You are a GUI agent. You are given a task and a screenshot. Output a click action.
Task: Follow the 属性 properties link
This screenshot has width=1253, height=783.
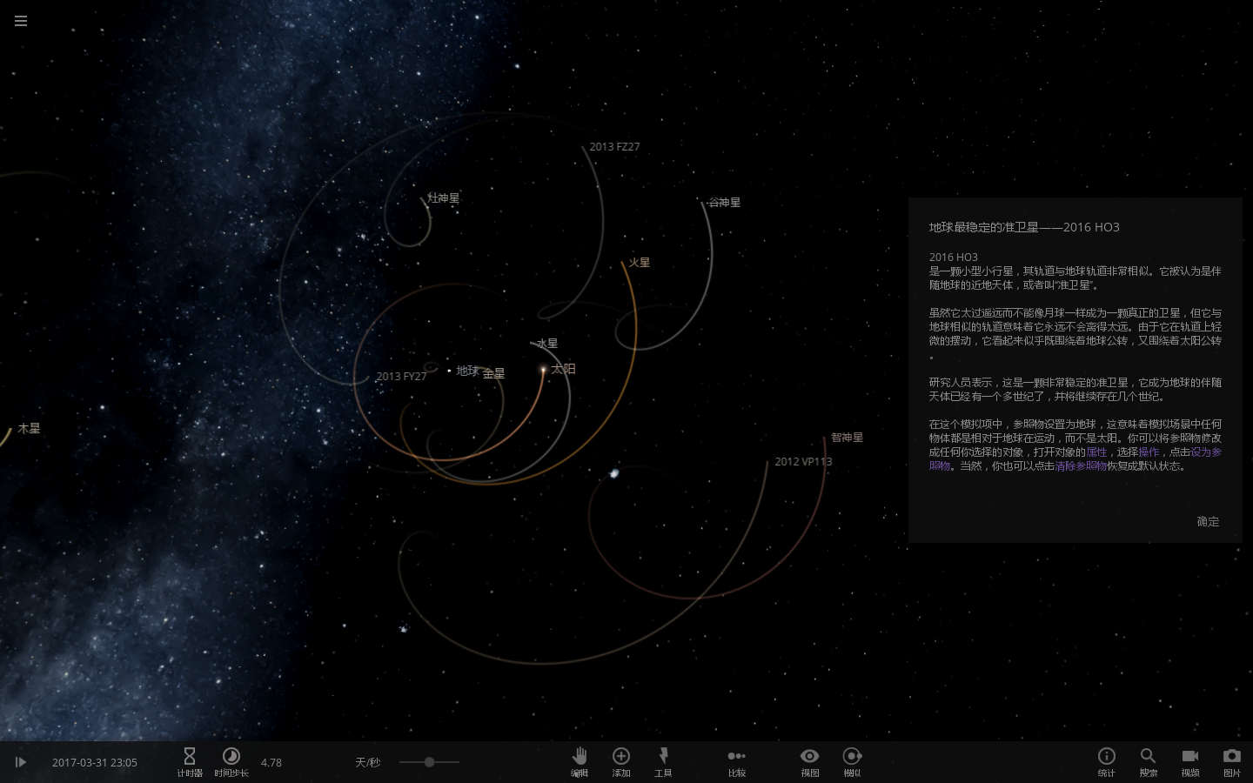tap(1096, 452)
